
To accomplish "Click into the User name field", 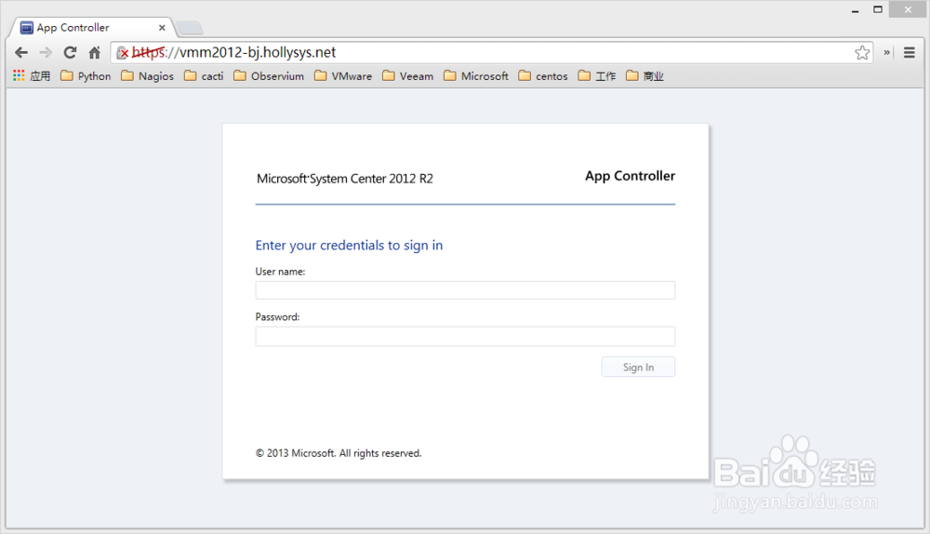I will point(465,290).
